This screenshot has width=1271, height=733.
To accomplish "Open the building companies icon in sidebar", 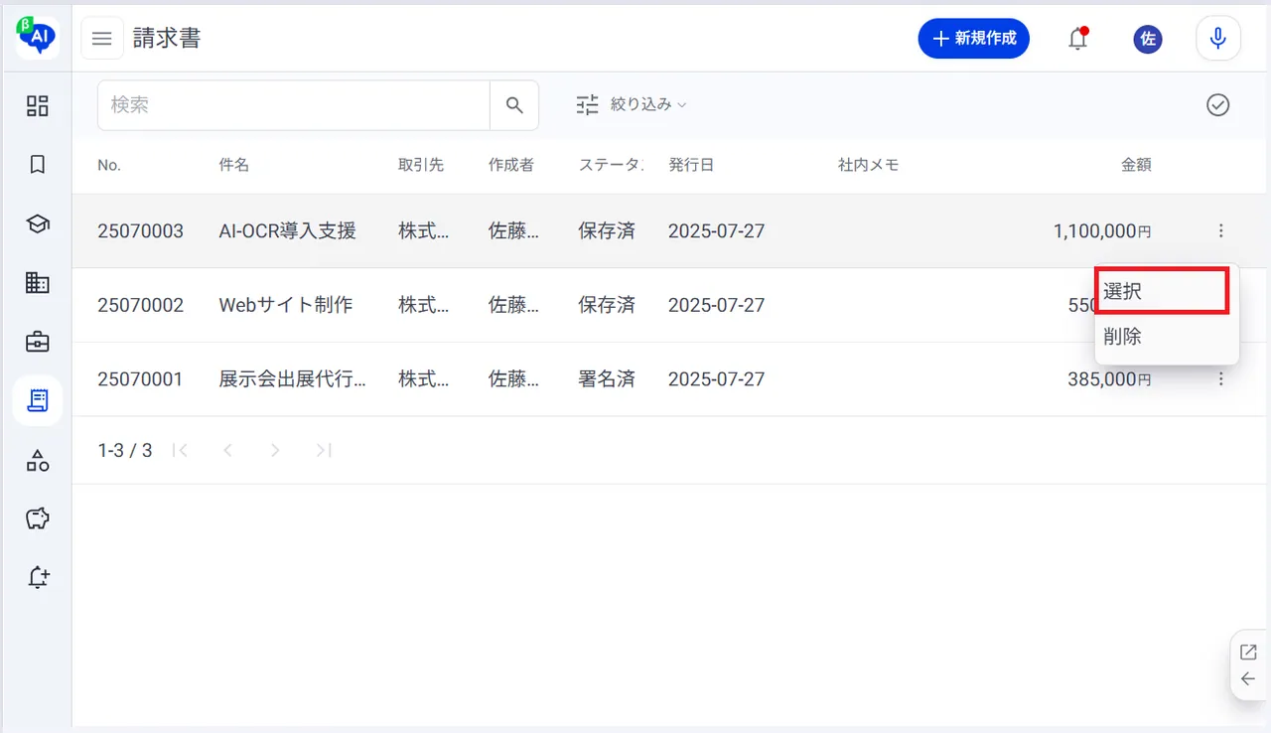I will pyautogui.click(x=37, y=283).
